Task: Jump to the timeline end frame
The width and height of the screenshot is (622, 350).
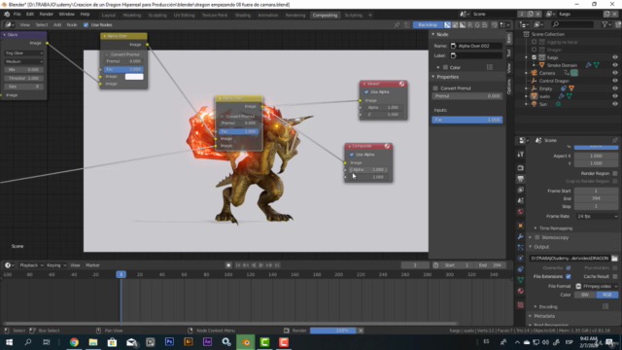Action: [x=277, y=265]
